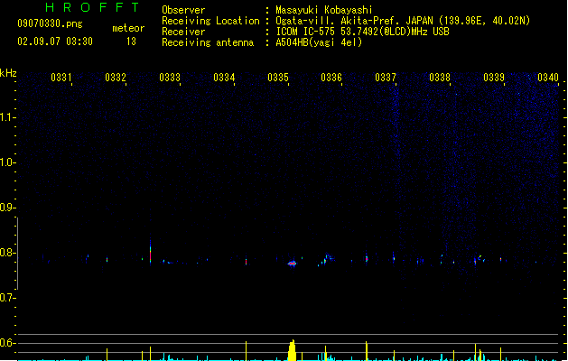Click the meteor label
The height and width of the screenshot is (361, 568).
[128, 28]
